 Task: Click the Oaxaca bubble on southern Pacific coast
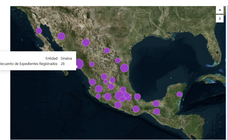pos(136,109)
